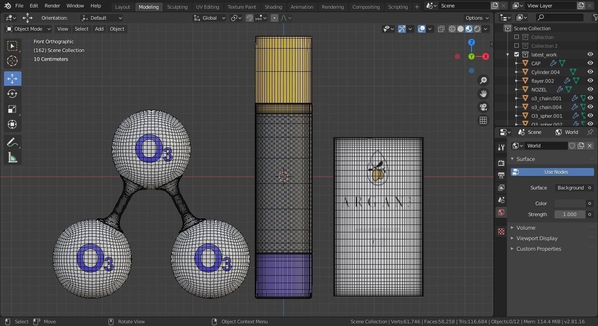
Task: Open the Render properties tab icon
Action: (x=501, y=163)
